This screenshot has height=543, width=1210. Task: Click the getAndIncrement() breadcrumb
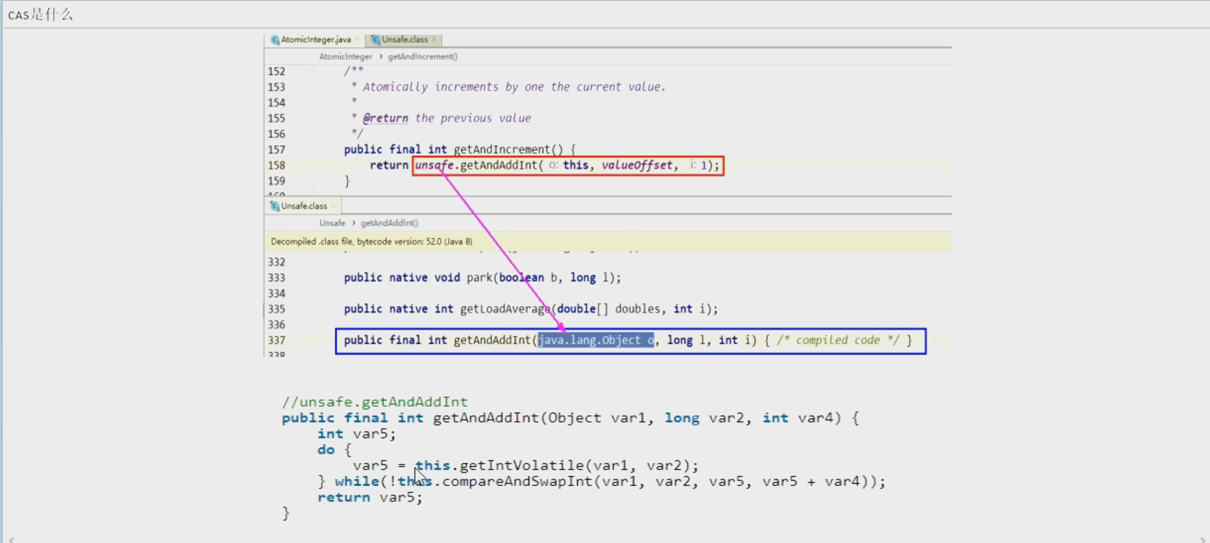coord(422,56)
